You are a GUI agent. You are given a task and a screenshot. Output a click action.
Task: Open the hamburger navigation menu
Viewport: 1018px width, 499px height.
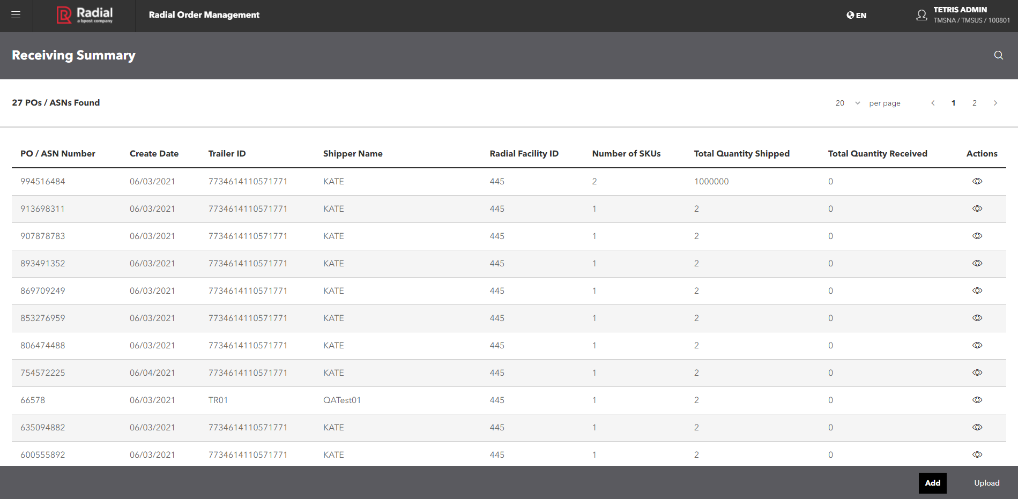coord(16,15)
